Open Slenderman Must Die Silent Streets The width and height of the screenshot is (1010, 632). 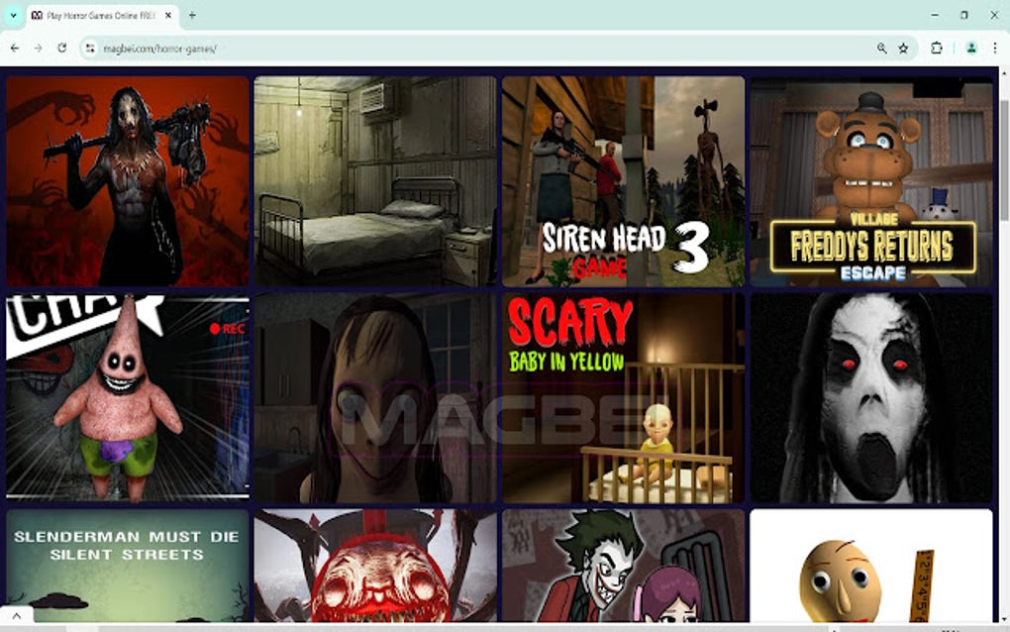(x=128, y=566)
